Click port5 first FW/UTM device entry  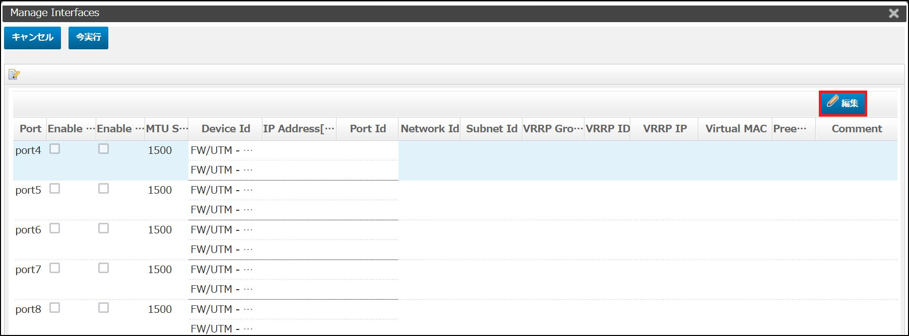221,190
